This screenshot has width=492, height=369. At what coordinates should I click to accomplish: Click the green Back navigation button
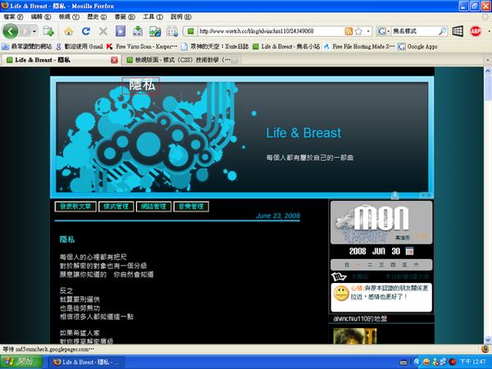click(10, 31)
